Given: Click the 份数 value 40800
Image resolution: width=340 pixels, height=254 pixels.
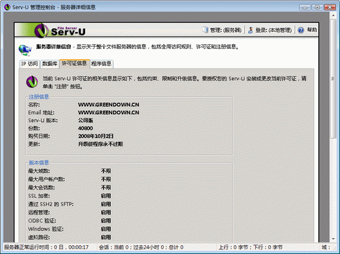Looking at the screenshot, I should coord(86,128).
